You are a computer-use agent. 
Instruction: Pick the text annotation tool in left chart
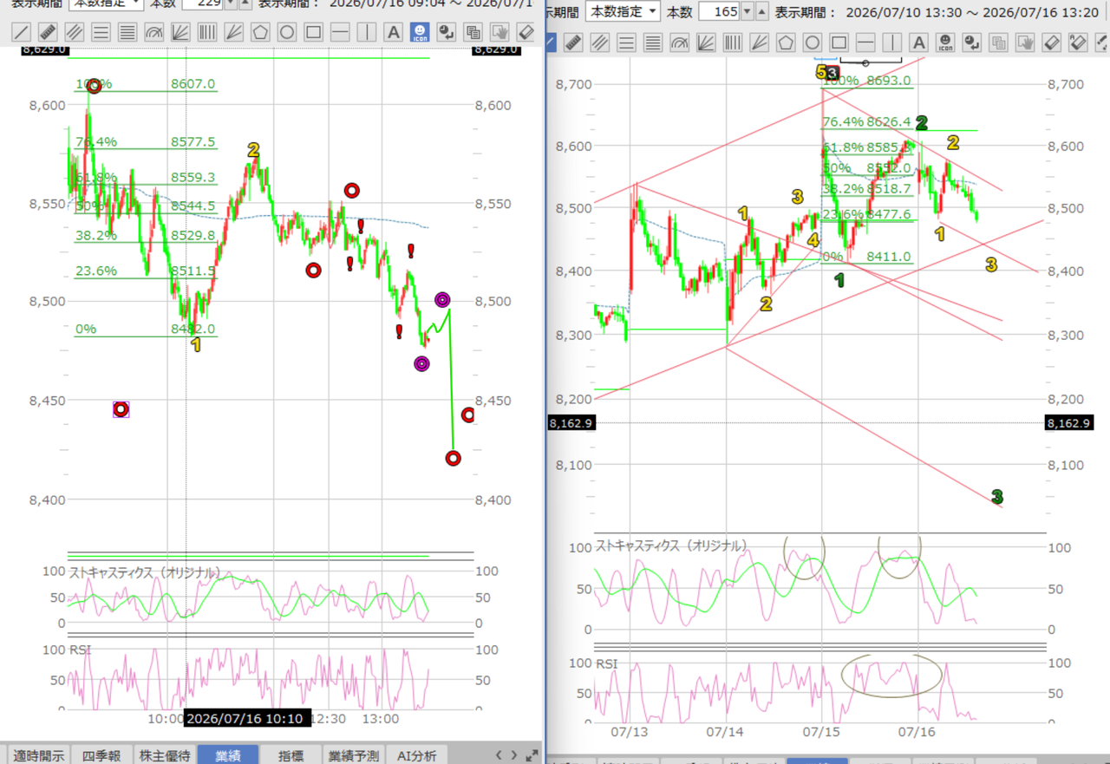(x=393, y=33)
